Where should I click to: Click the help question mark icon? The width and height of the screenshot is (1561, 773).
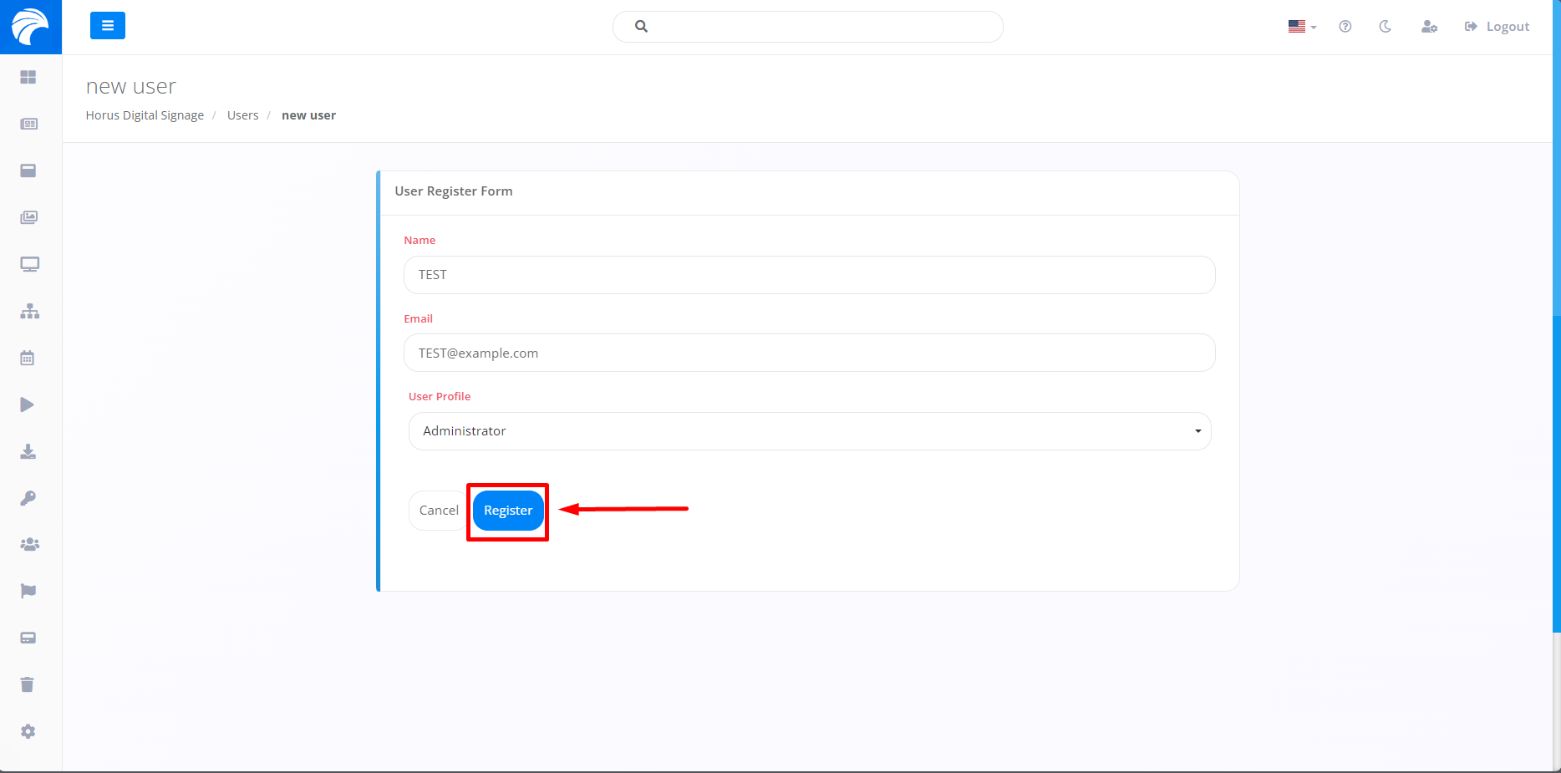(x=1345, y=27)
